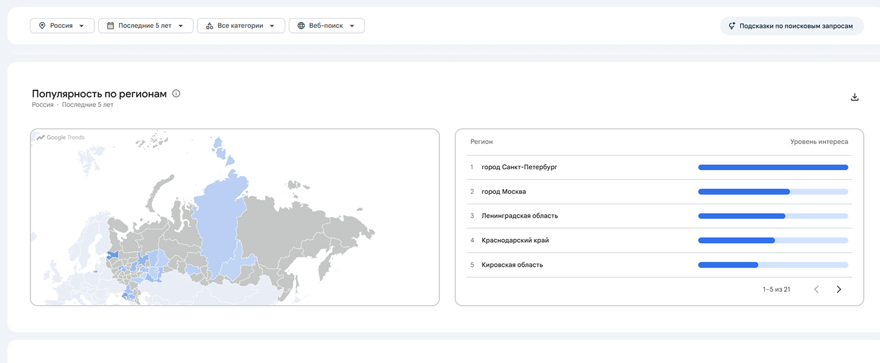Click the sparkle icon in the Подсказки button

[x=732, y=26]
